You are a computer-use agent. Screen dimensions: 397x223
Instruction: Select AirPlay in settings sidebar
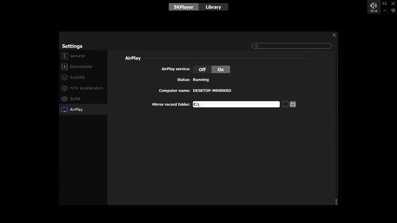83,110
